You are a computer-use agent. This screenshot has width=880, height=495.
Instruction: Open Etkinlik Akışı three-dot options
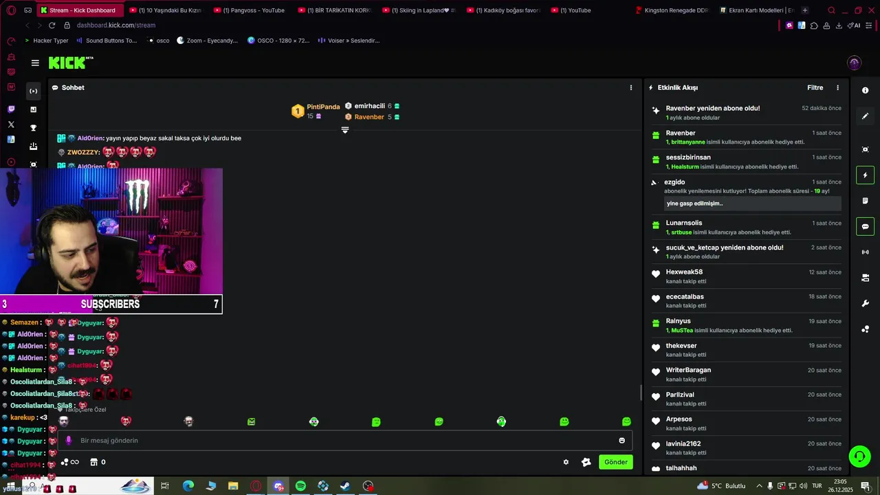pos(837,87)
